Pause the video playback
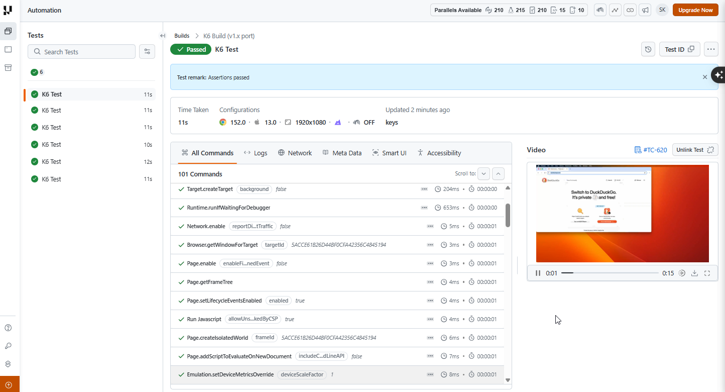Screen dimensions: 725x392 538,273
